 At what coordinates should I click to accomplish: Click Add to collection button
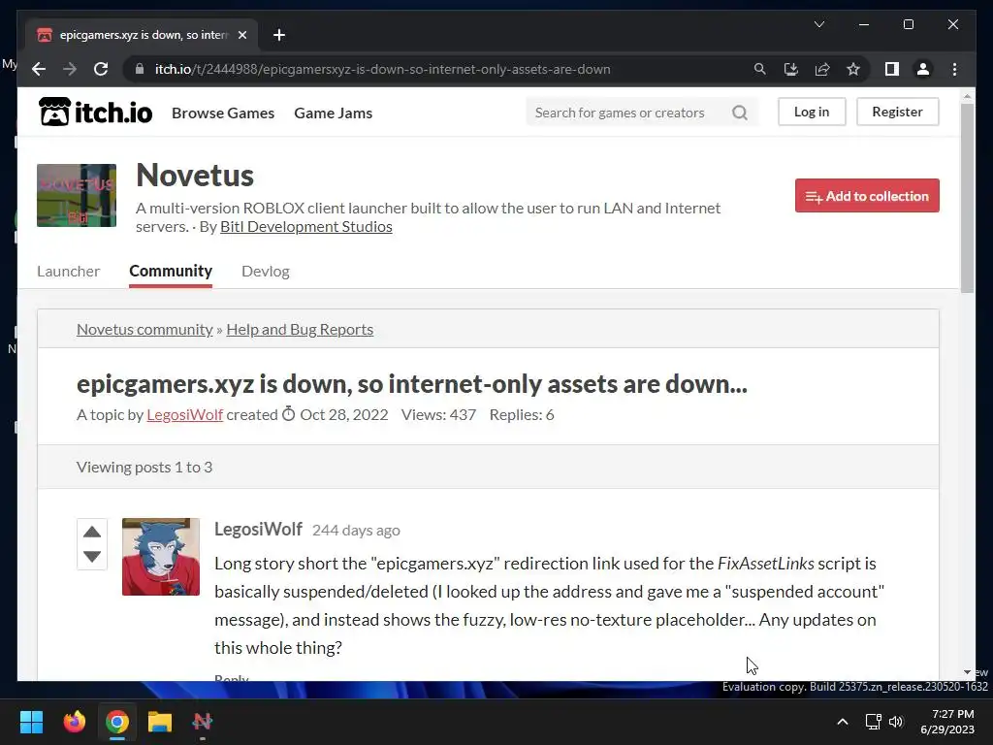coord(867,196)
